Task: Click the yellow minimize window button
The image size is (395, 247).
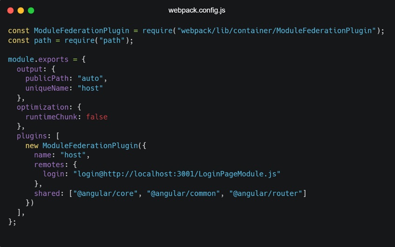Action: (21, 10)
